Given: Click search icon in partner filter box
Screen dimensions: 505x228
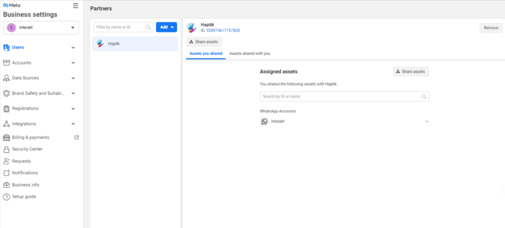Looking at the screenshot, I should coord(148,28).
